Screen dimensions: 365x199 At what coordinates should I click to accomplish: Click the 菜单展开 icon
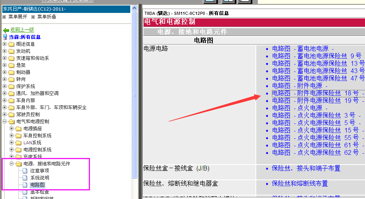coord(4,17)
